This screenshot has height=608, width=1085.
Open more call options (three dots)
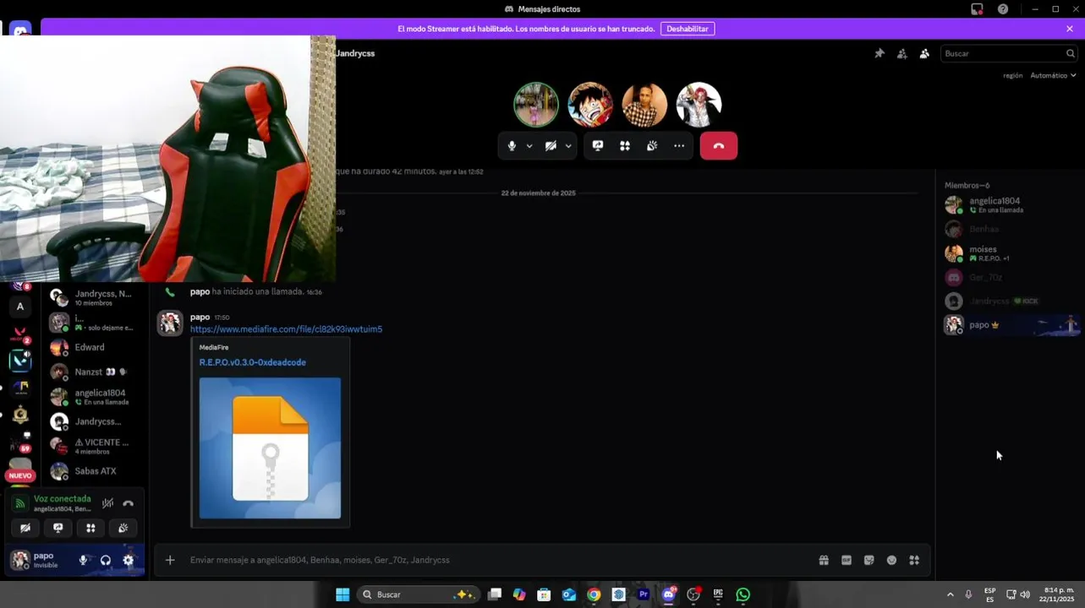[x=679, y=146]
